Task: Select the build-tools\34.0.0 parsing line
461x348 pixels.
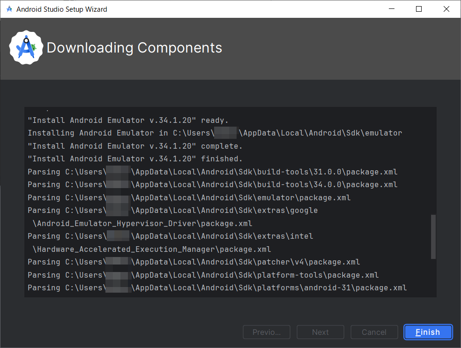Action: [x=212, y=185]
